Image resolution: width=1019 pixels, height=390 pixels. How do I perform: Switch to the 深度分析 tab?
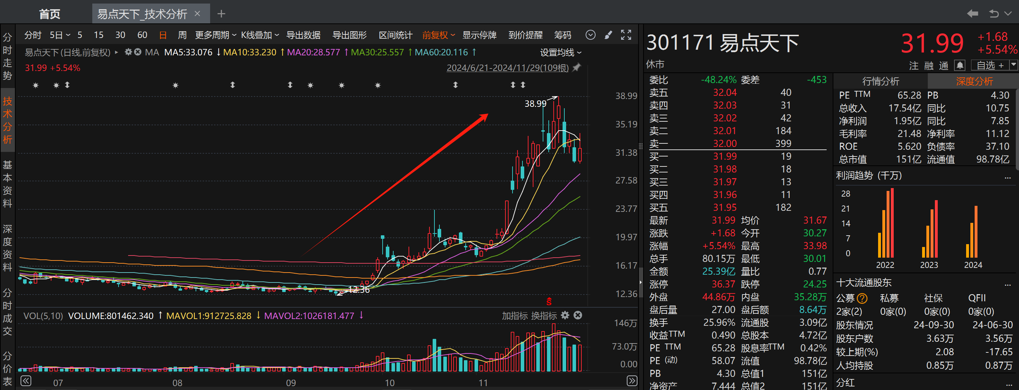click(x=974, y=82)
